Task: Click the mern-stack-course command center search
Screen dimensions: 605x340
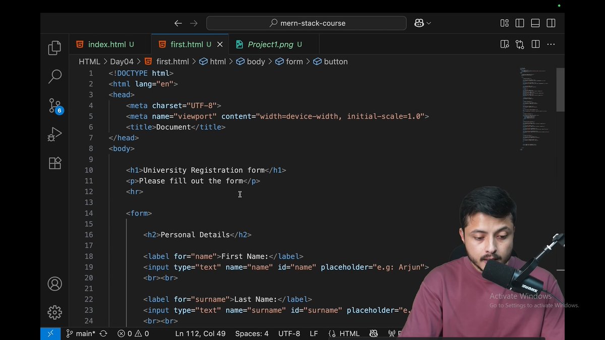Action: [307, 23]
